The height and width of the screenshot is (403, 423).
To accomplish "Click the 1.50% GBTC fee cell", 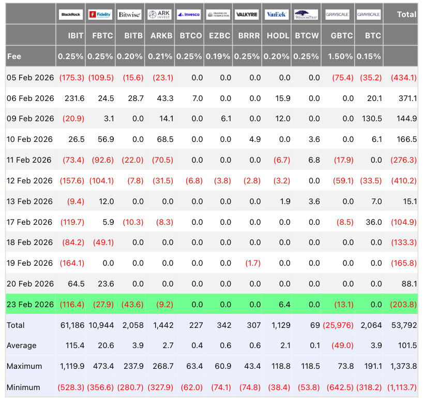I will [x=341, y=56].
